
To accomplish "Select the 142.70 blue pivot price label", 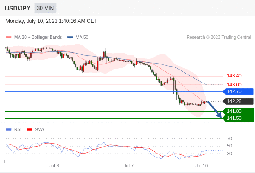I will (x=238, y=91).
